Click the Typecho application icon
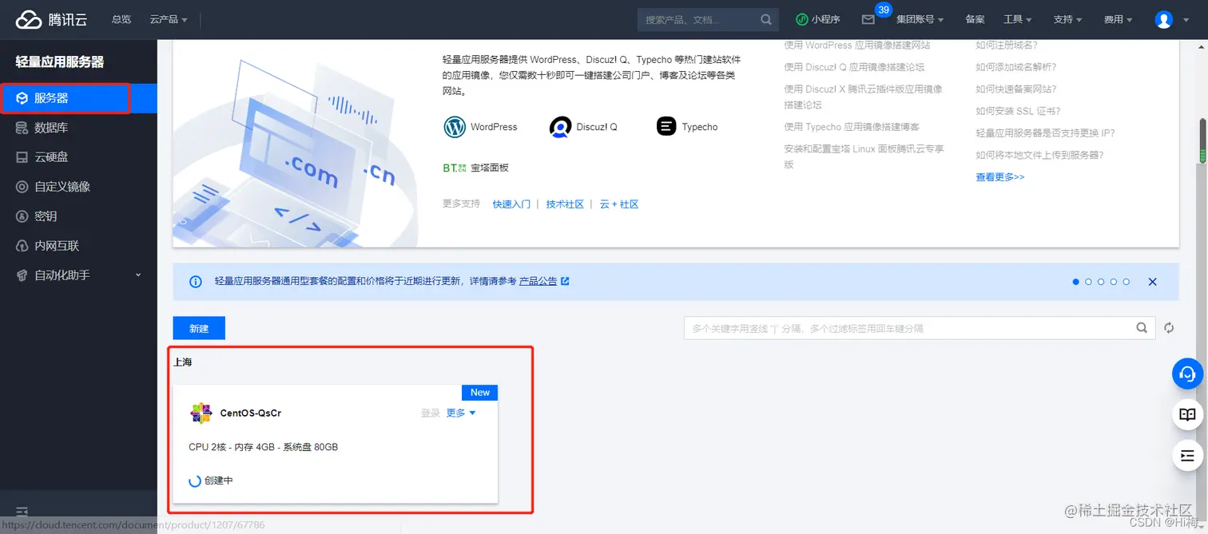 click(x=666, y=126)
